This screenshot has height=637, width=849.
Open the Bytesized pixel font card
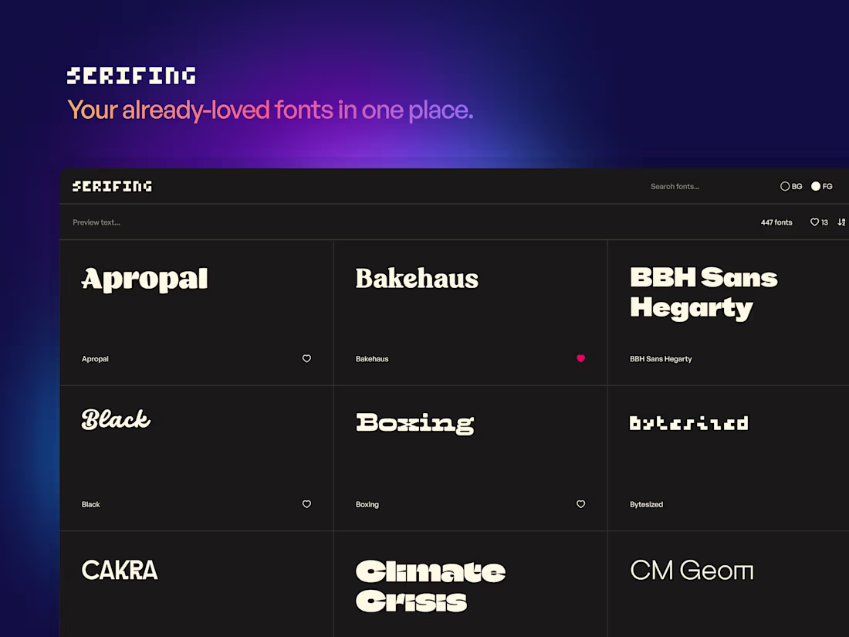tap(688, 423)
